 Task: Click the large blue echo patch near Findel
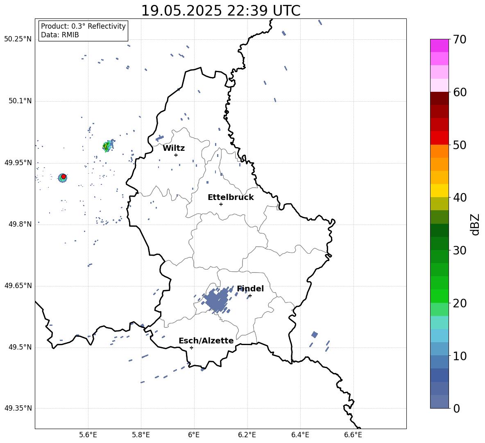tap(218, 300)
